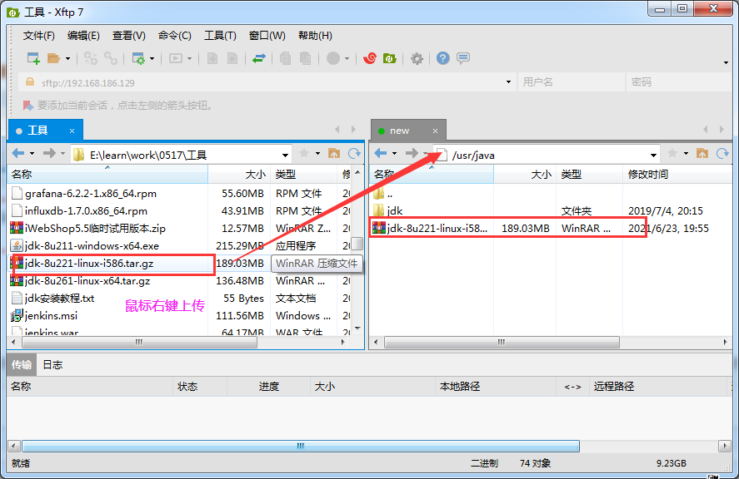The width and height of the screenshot is (739, 479).
Task: Click remote pane horizontal scrollbar
Action: (502, 342)
